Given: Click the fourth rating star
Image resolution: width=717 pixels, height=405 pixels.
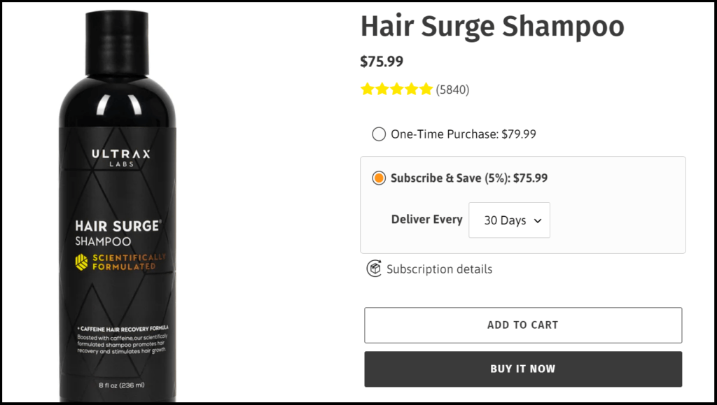Looking at the screenshot, I should (x=412, y=89).
